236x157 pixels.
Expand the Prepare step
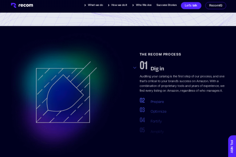click(x=157, y=102)
